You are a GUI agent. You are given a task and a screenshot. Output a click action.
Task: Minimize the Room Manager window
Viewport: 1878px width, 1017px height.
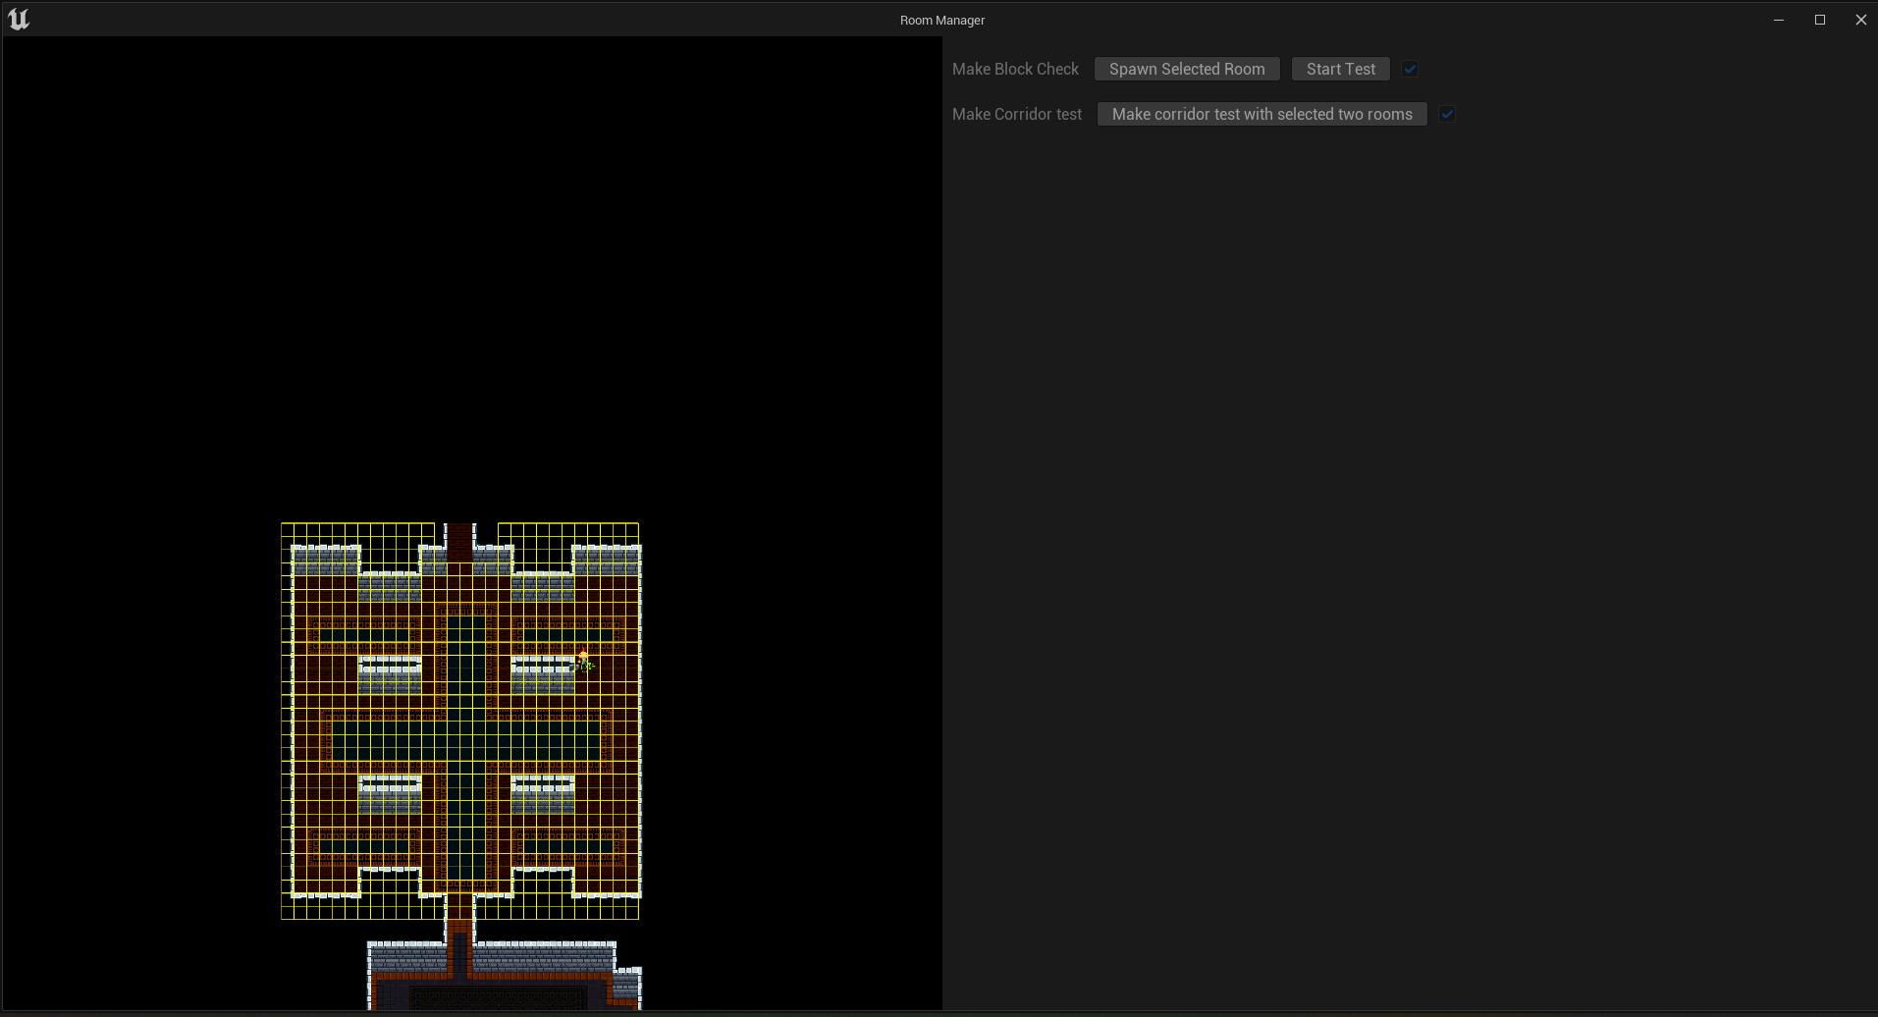pyautogui.click(x=1778, y=20)
